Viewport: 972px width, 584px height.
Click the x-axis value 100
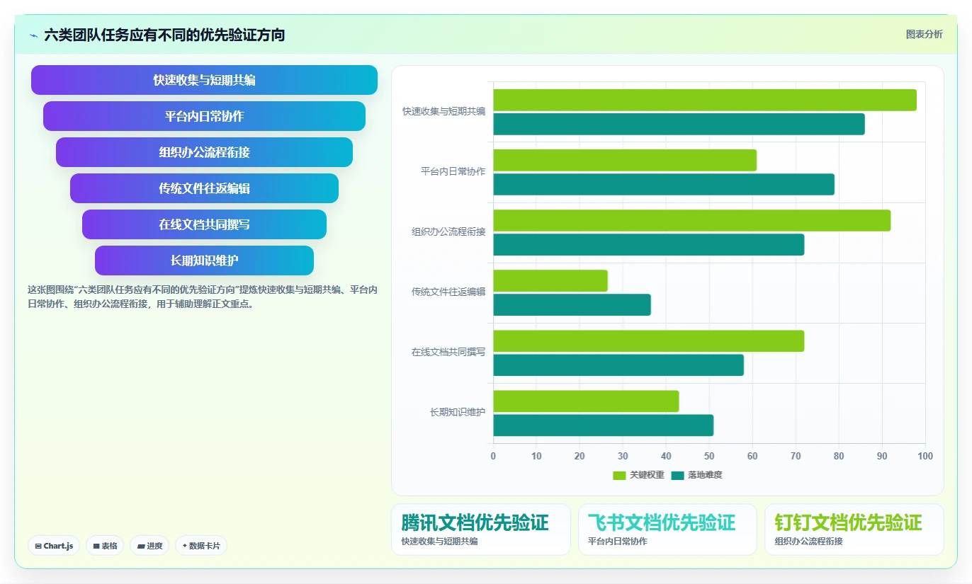coord(925,456)
